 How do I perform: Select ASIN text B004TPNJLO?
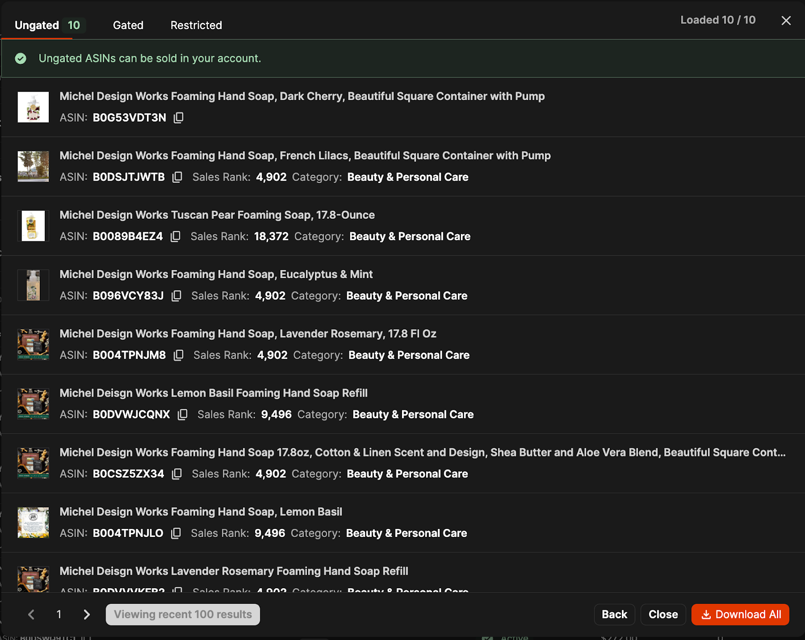pos(128,533)
